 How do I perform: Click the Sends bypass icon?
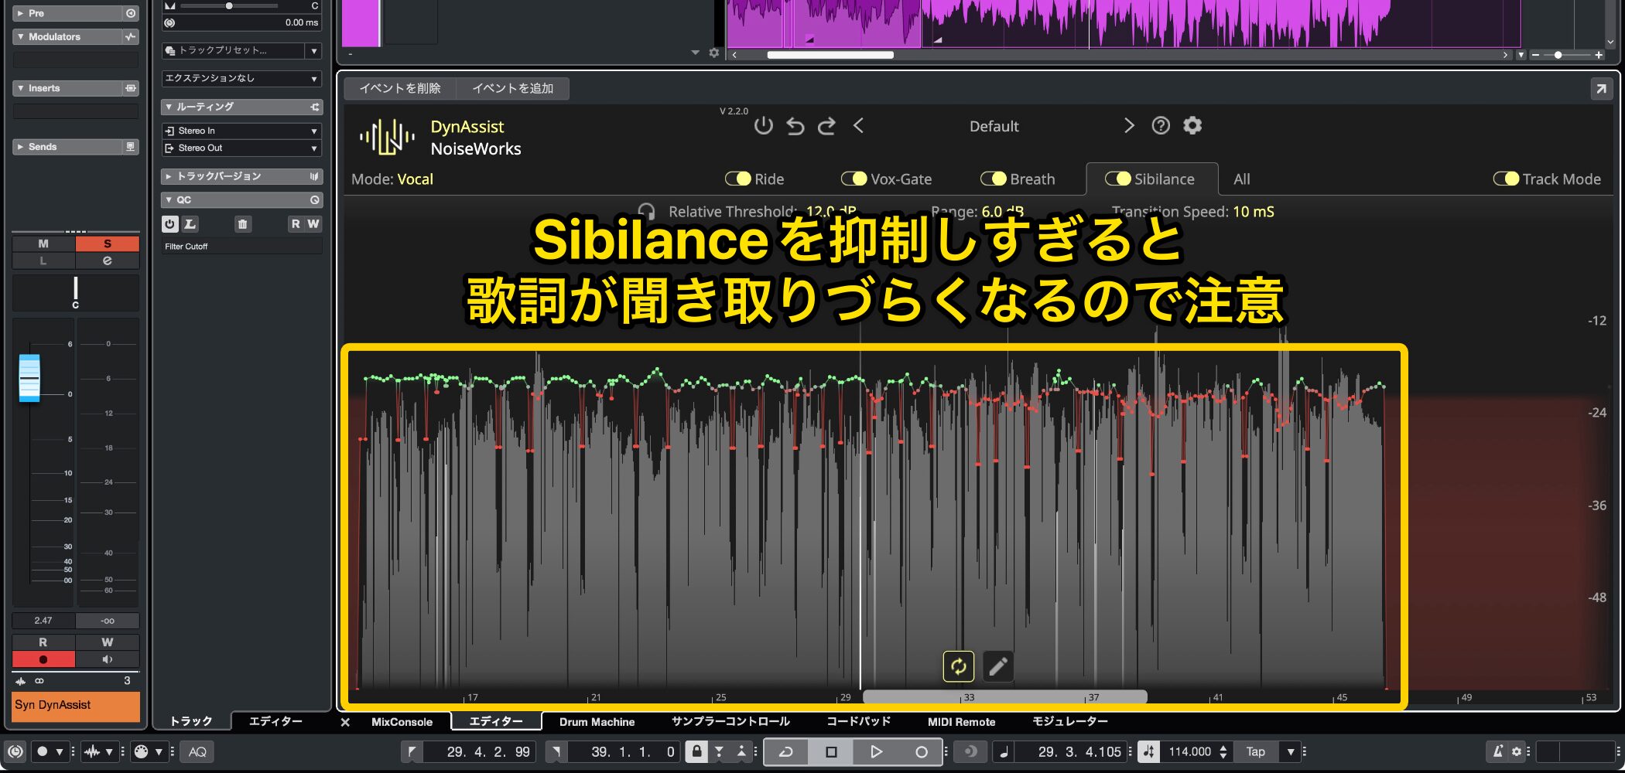click(131, 147)
